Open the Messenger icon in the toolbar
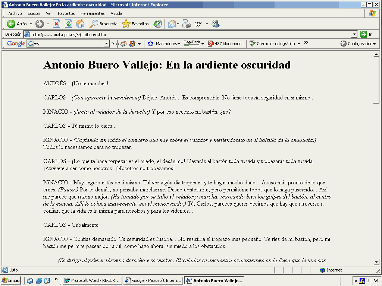Screen dimensions: 382x286 [215, 24]
